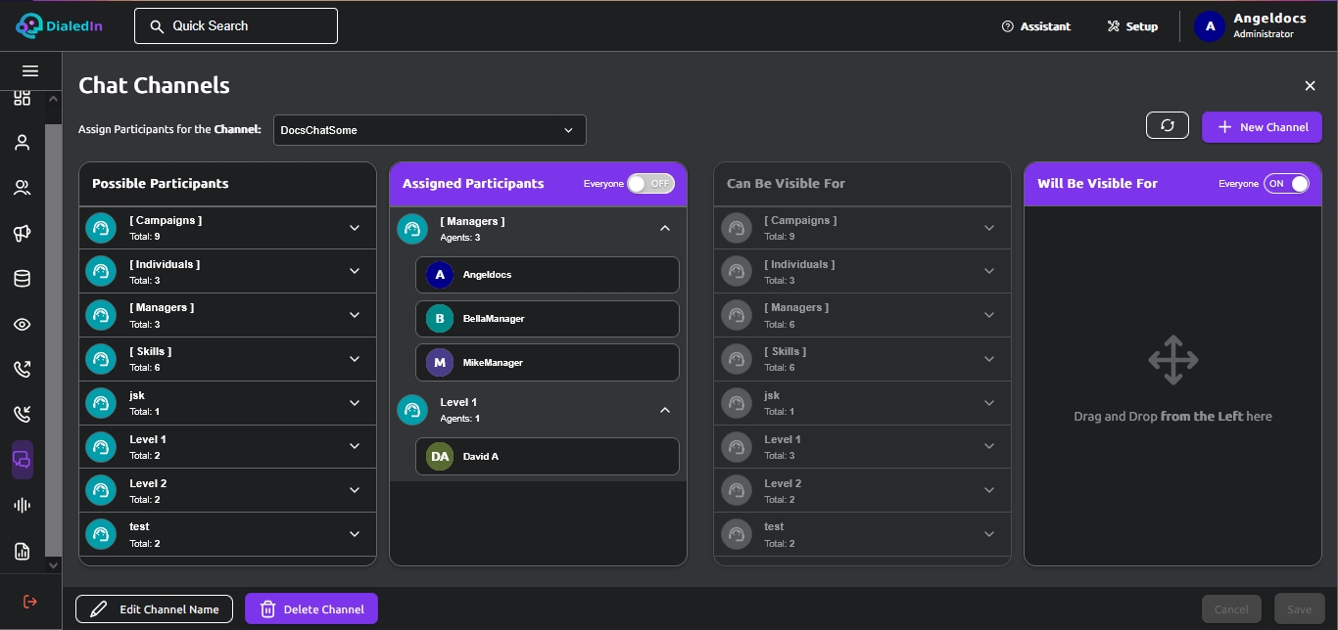Open the single user icon in sidebar

pyautogui.click(x=22, y=143)
